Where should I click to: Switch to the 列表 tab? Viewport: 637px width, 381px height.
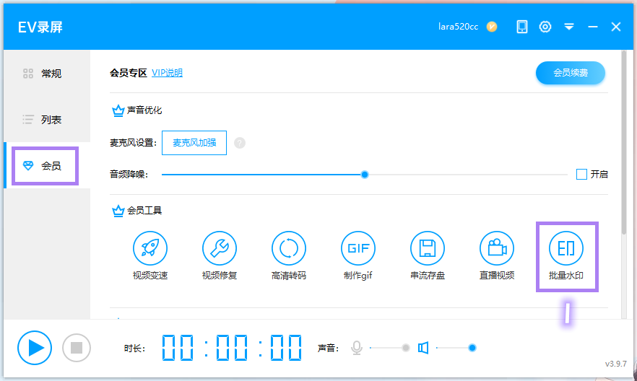pos(47,119)
